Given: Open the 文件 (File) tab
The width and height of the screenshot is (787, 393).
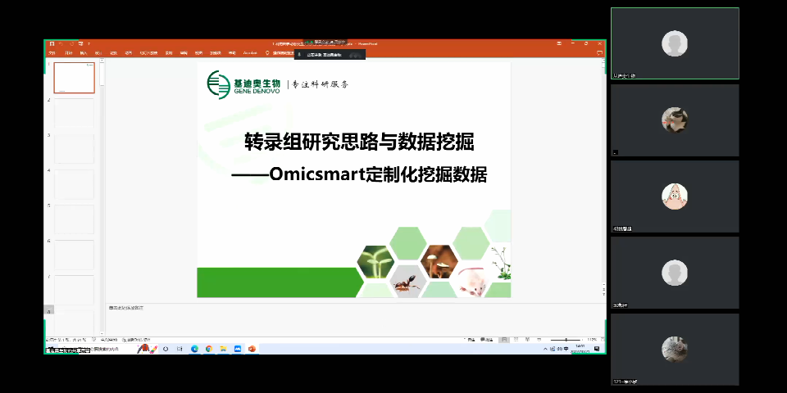Looking at the screenshot, I should pyautogui.click(x=51, y=52).
